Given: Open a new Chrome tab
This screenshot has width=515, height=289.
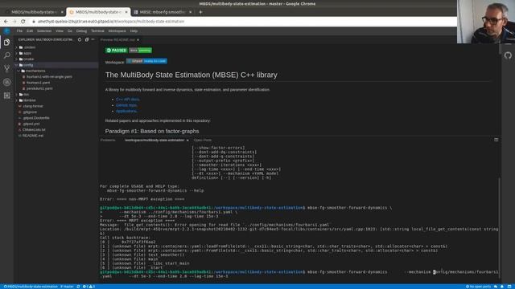Looking at the screenshot, I should point(200,12).
